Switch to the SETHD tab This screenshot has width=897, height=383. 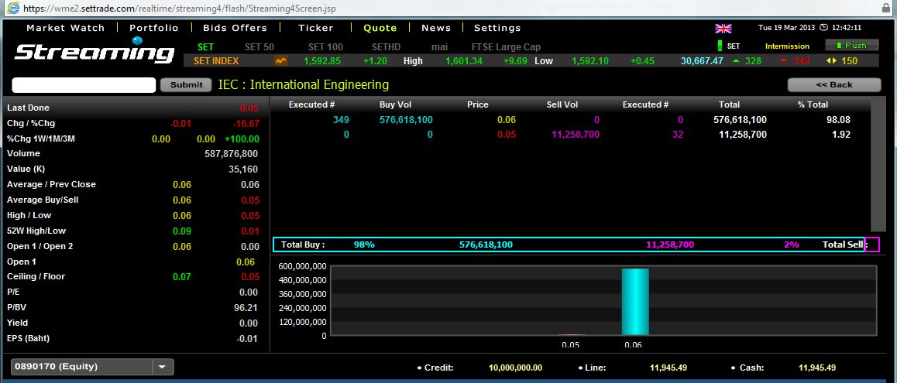click(387, 47)
